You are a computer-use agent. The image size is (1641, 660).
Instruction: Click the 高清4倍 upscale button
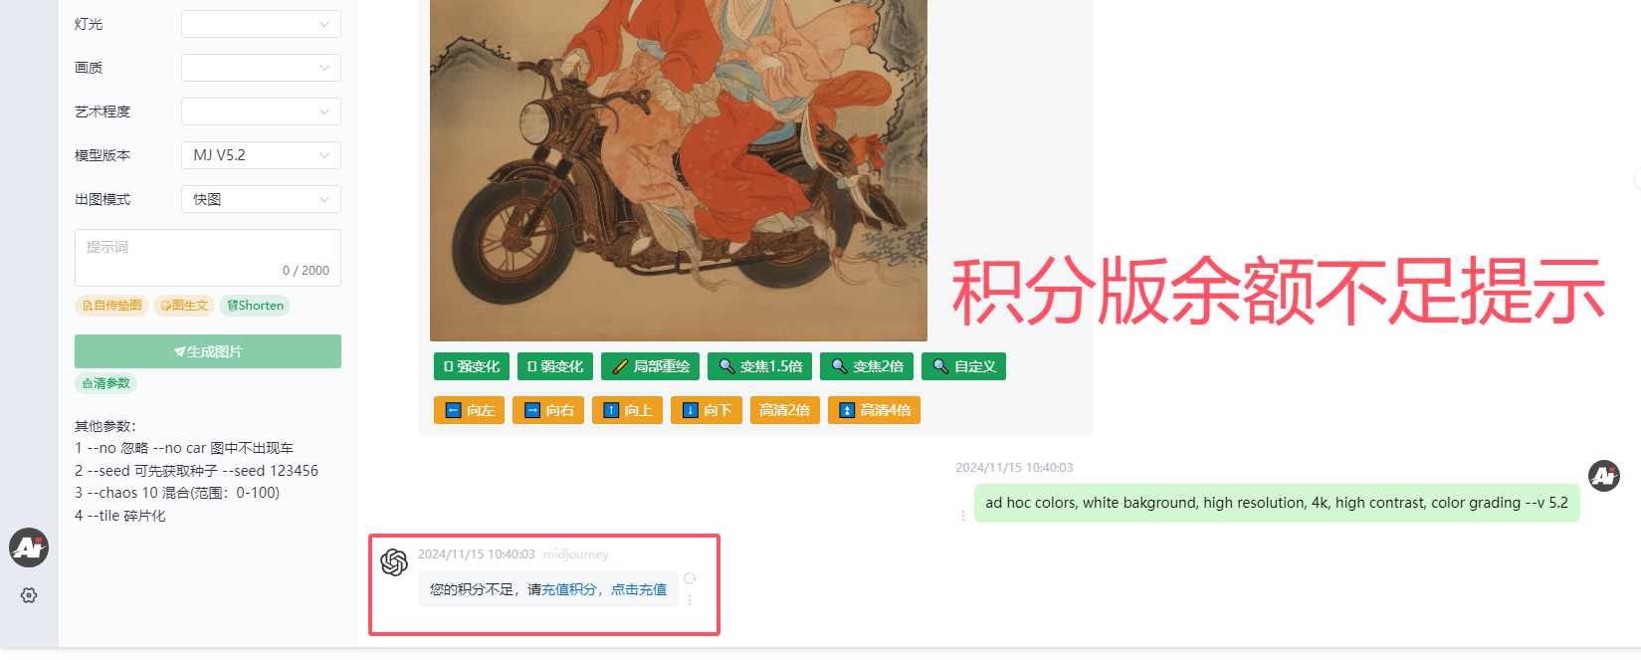tap(874, 410)
